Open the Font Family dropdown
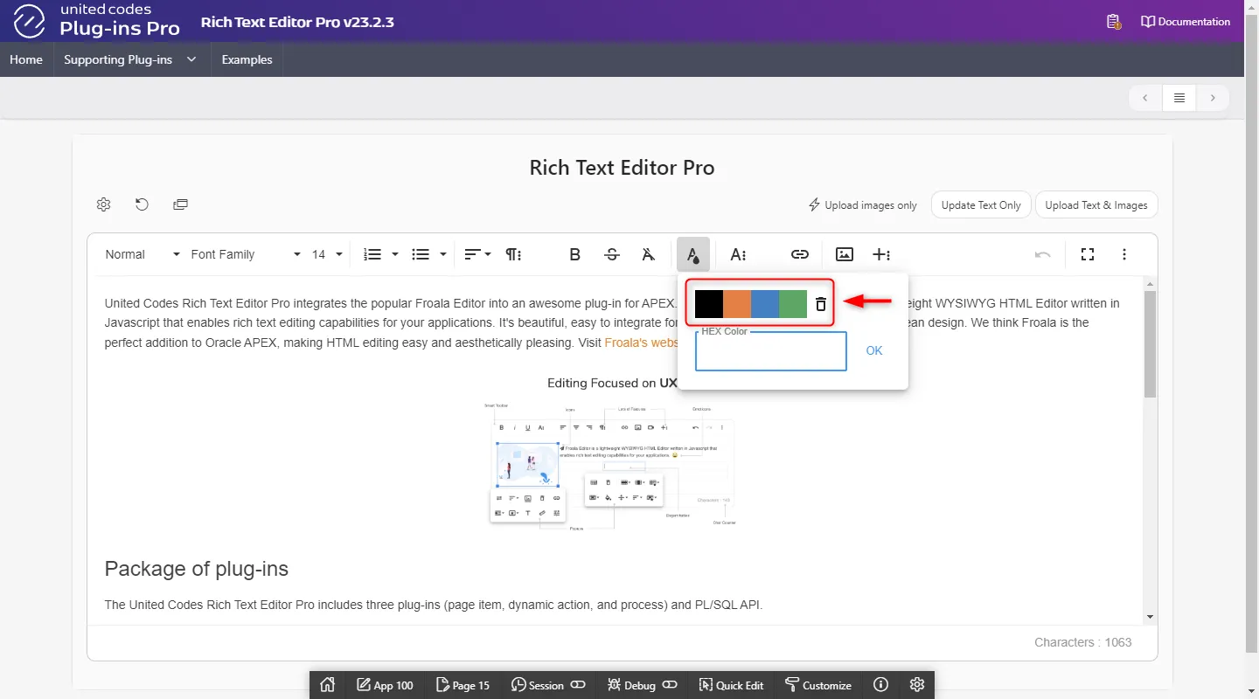 [245, 254]
